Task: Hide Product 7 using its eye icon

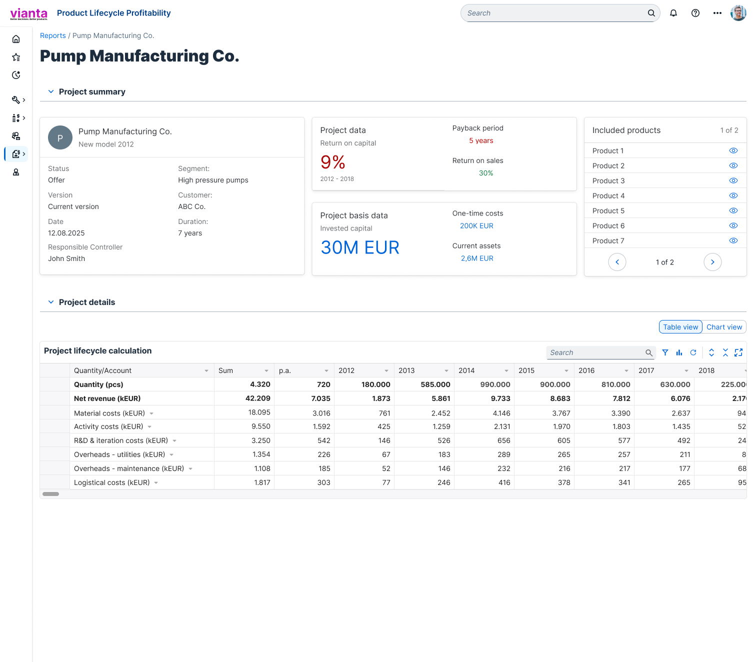Action: [733, 240]
